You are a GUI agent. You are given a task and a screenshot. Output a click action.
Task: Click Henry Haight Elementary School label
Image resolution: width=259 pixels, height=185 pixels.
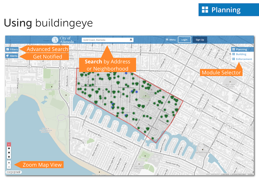click(230, 86)
